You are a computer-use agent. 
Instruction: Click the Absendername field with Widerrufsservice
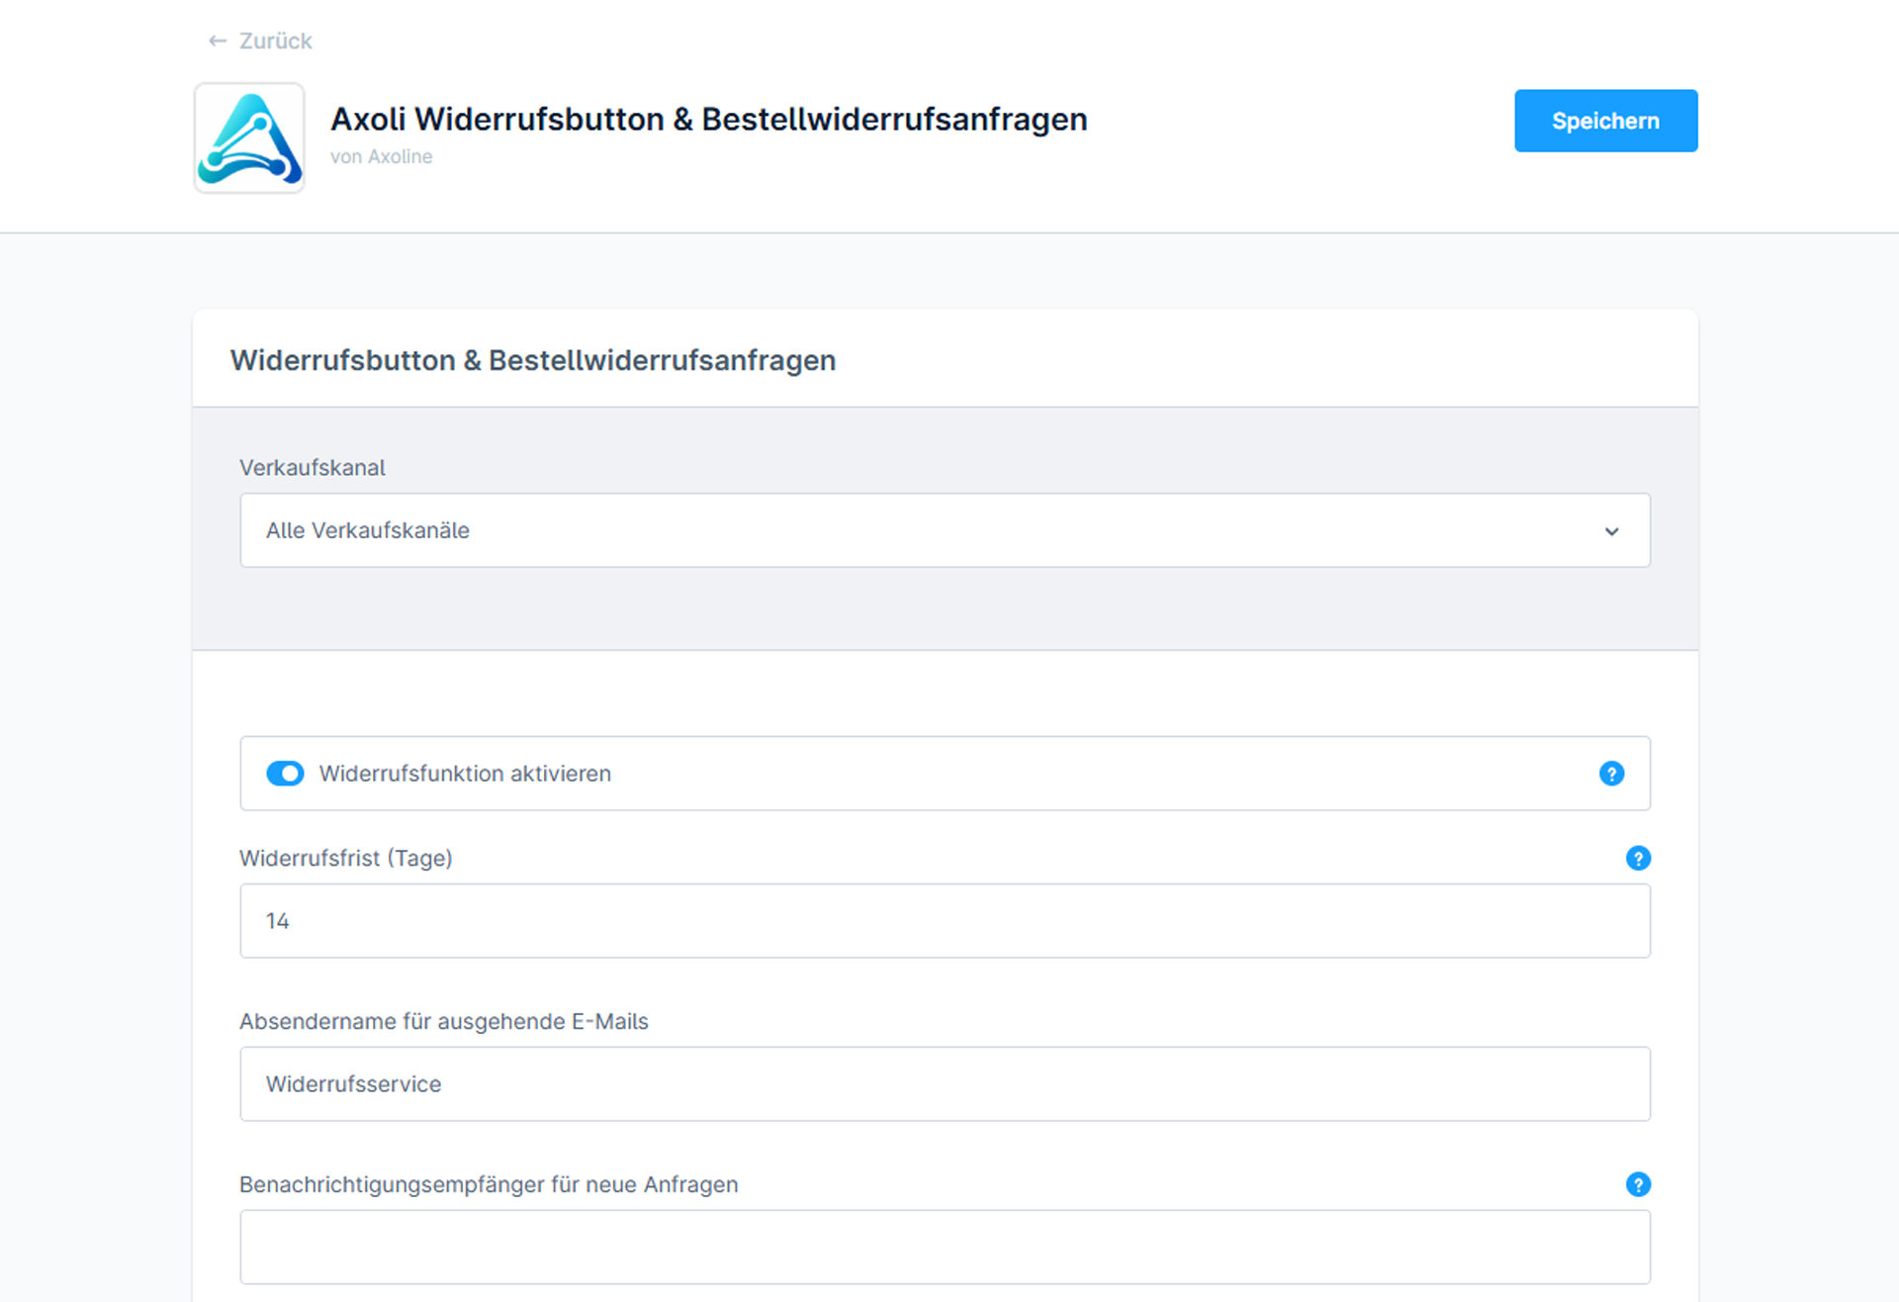coord(945,1084)
